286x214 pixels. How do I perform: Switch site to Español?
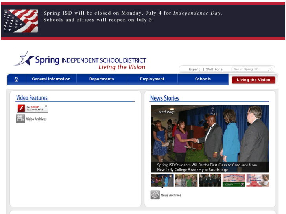coord(195,69)
